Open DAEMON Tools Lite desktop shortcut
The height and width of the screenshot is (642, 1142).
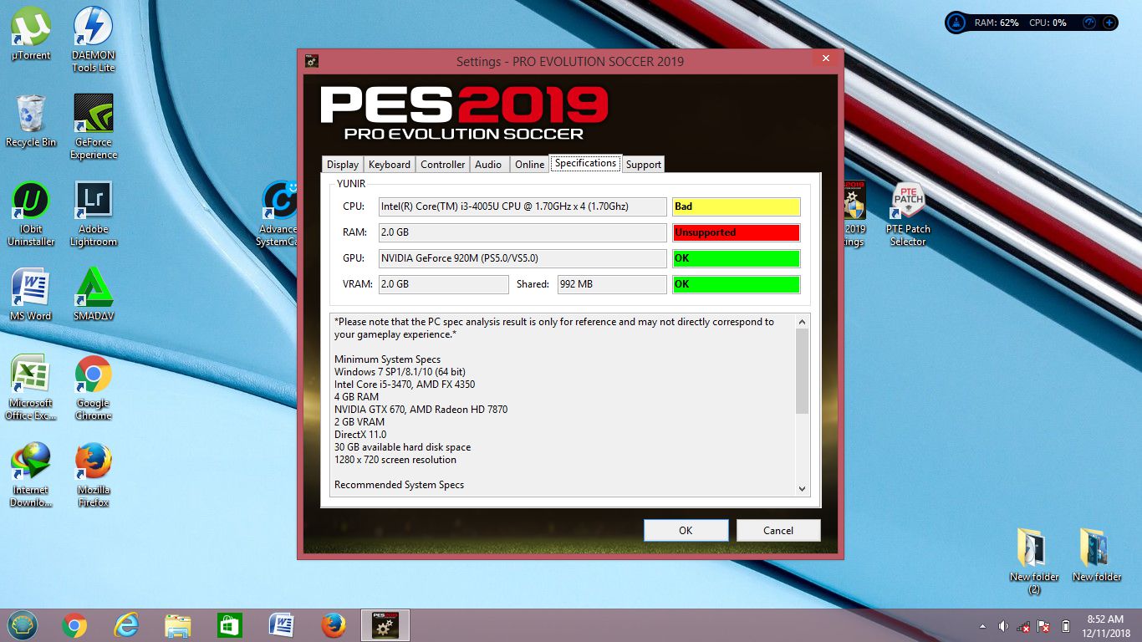coord(94,39)
